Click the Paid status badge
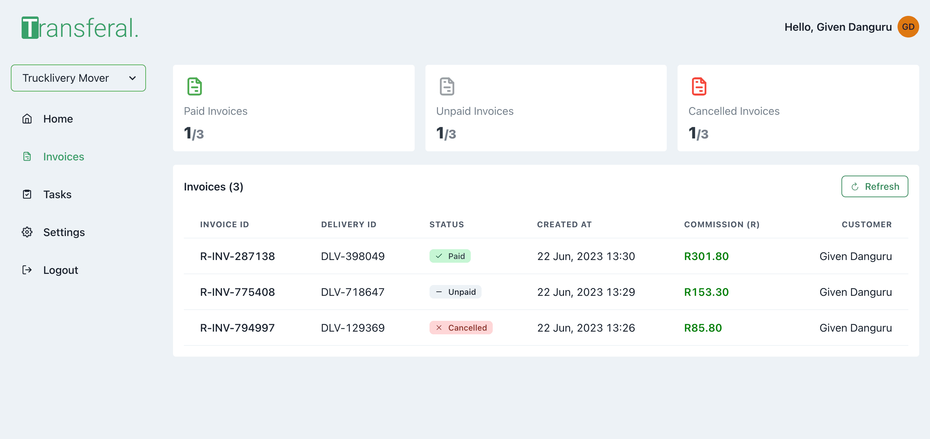This screenshot has width=930, height=439. coord(449,256)
